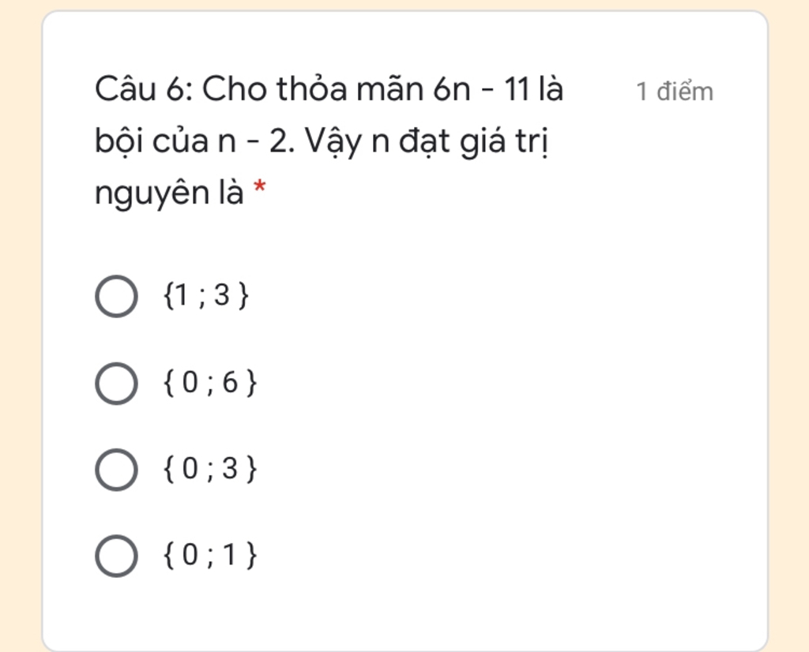Viewport: 809px width, 652px height.
Task: Click the phrase "Vậy n đạt giá trị"
Action: click(427, 141)
